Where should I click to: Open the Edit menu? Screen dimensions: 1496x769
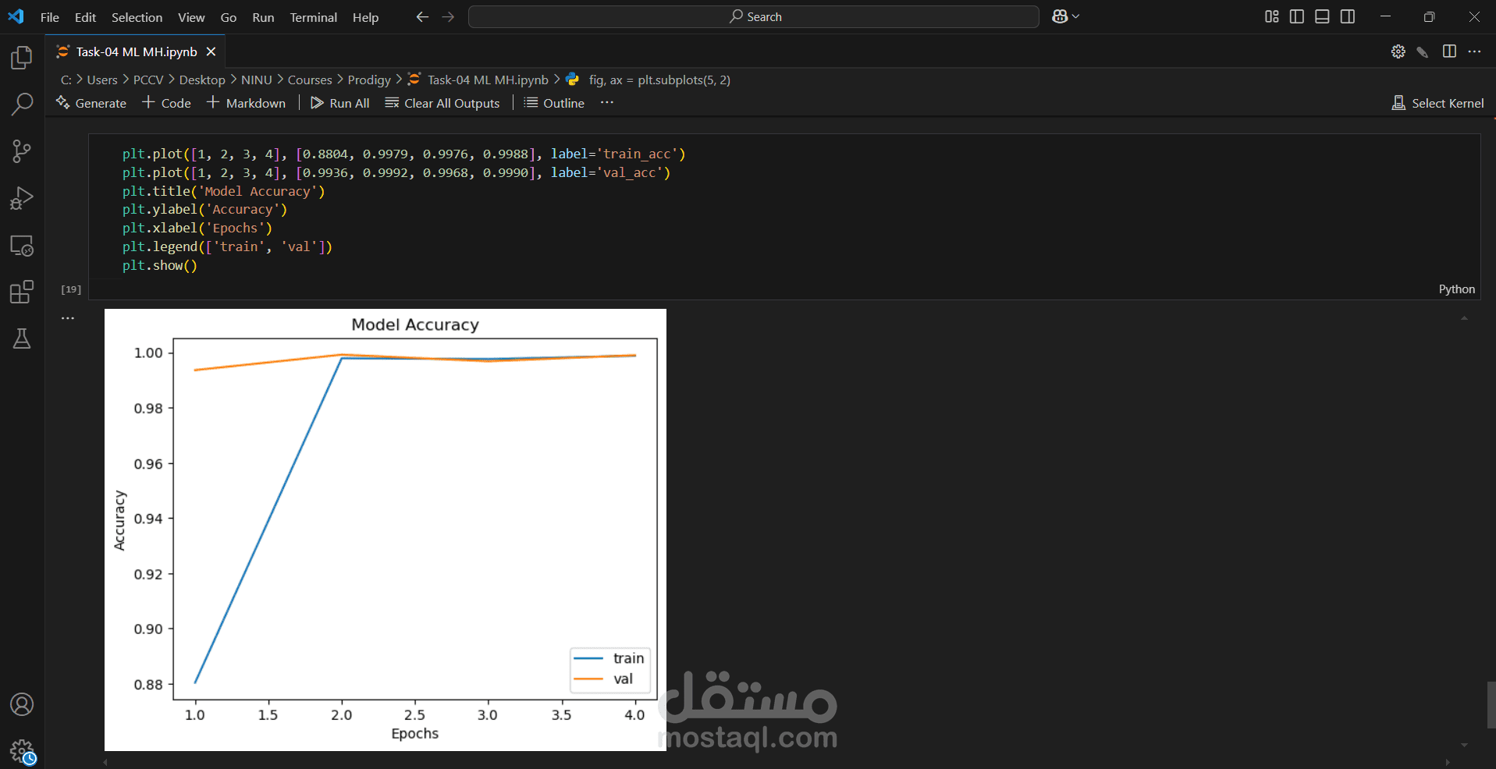pos(86,17)
